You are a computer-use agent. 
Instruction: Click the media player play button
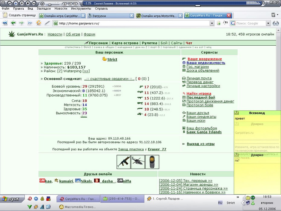[x=16, y=3]
